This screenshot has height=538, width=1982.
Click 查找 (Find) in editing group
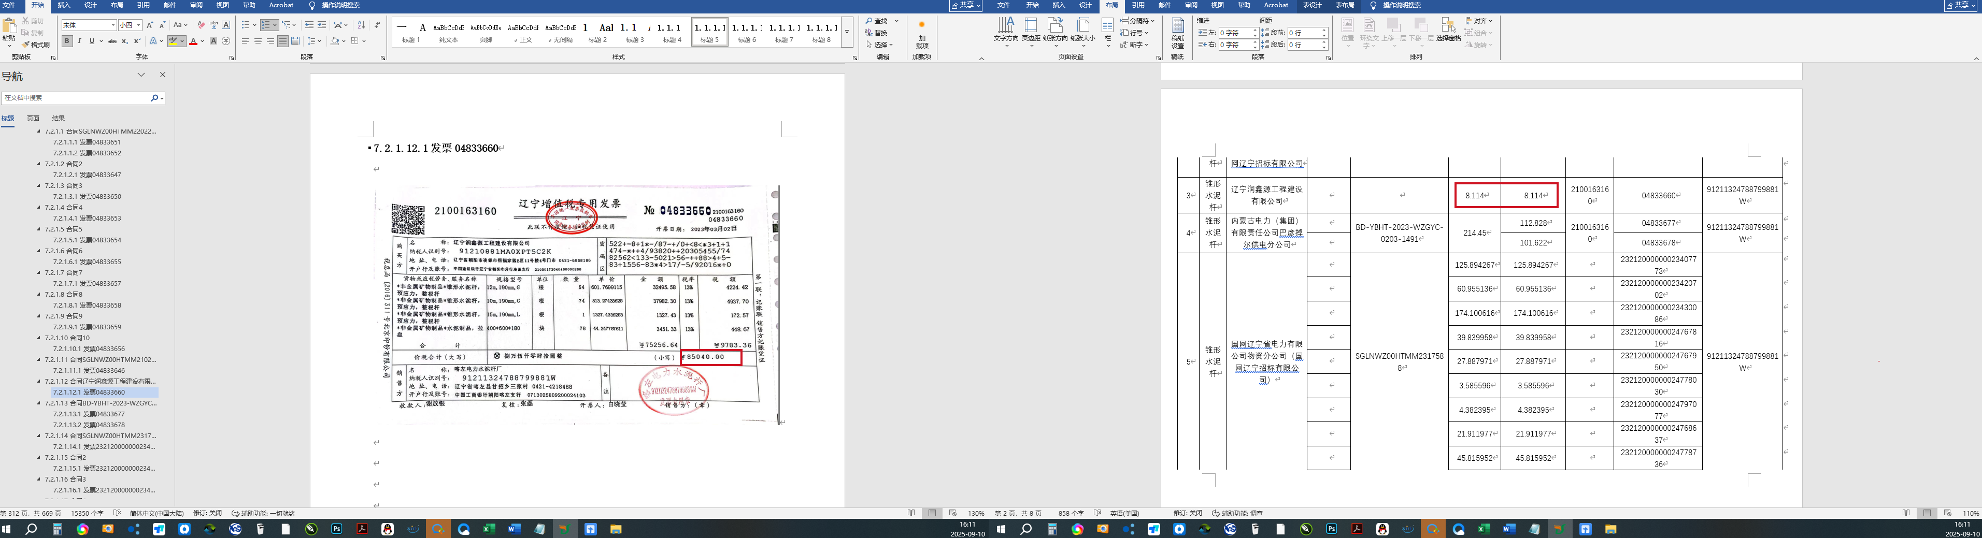coord(876,22)
